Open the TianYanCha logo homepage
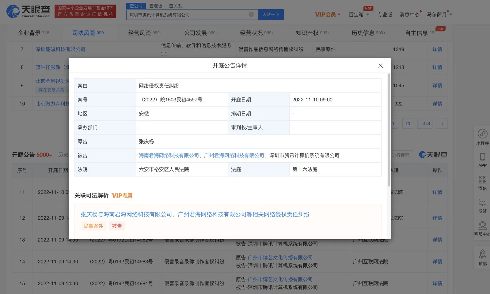Viewport: 490px width, 294px height. pyautogui.click(x=28, y=11)
